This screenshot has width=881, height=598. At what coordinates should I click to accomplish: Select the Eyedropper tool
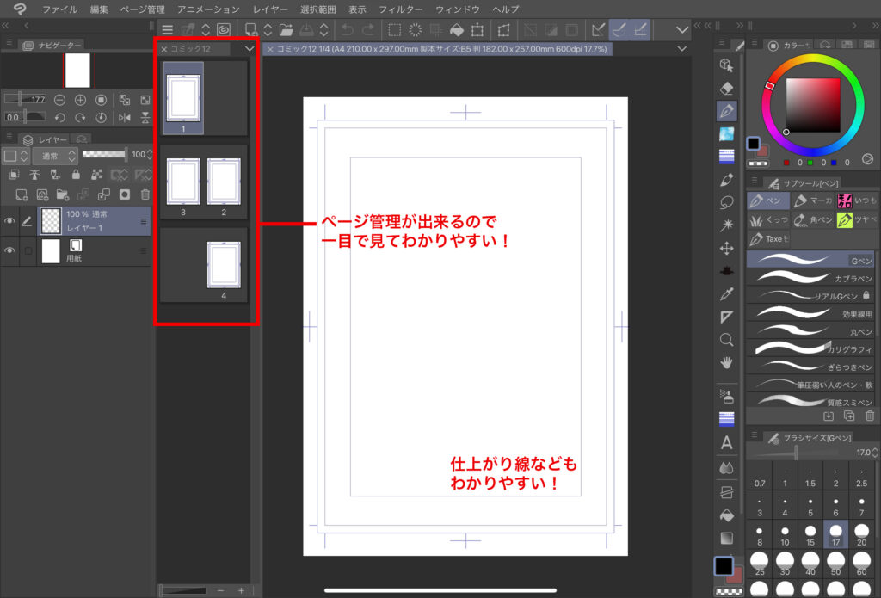pos(726,294)
